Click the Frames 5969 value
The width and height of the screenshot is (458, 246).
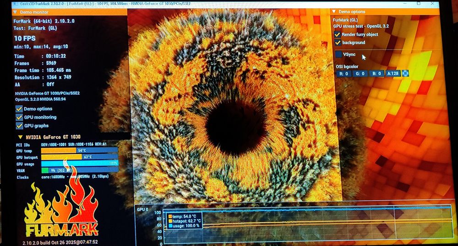tap(51, 63)
